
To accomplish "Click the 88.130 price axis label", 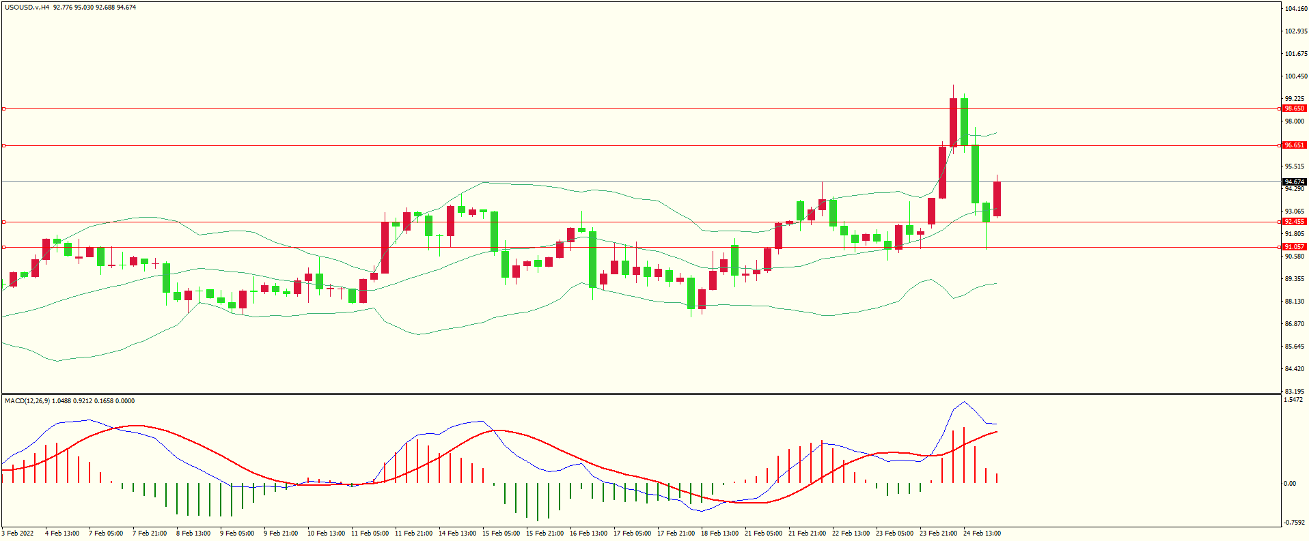I will (1295, 302).
